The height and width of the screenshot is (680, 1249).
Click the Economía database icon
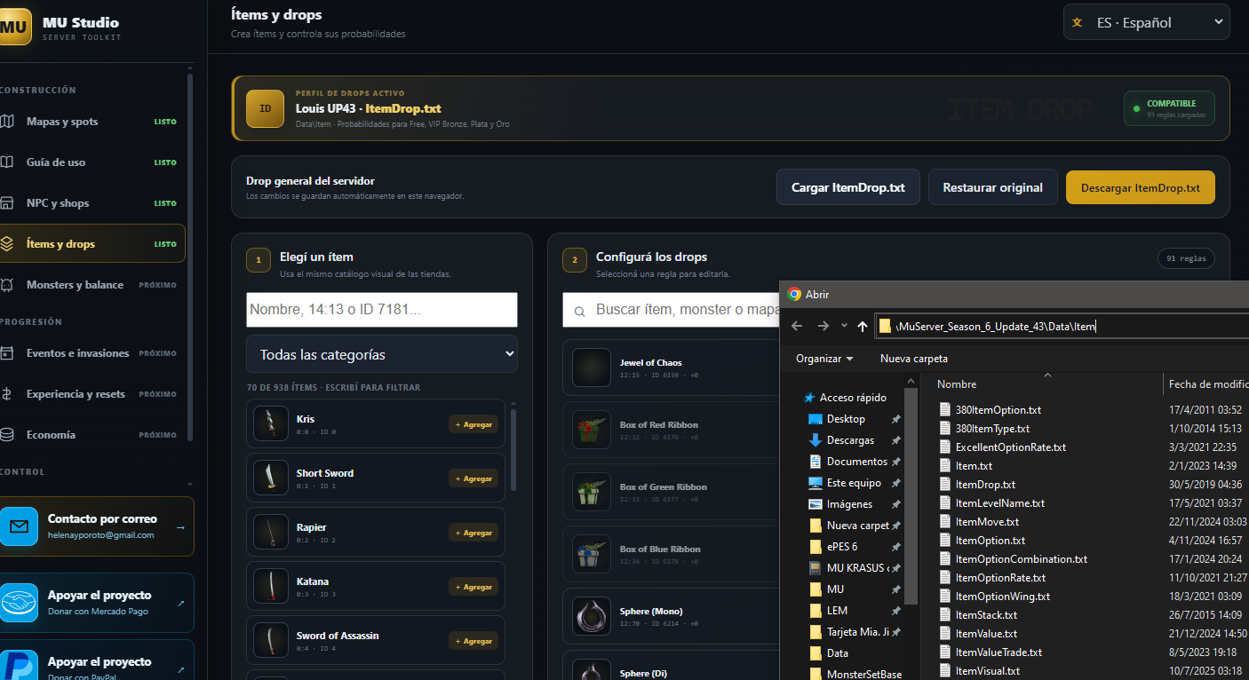pyautogui.click(x=7, y=435)
